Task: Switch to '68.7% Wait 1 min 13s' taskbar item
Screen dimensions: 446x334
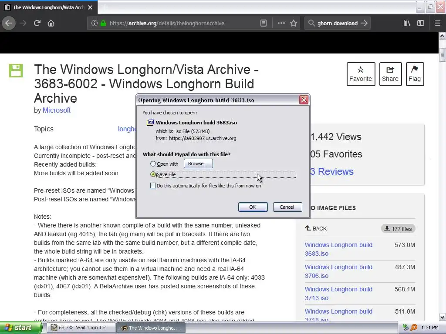Action: click(81, 328)
